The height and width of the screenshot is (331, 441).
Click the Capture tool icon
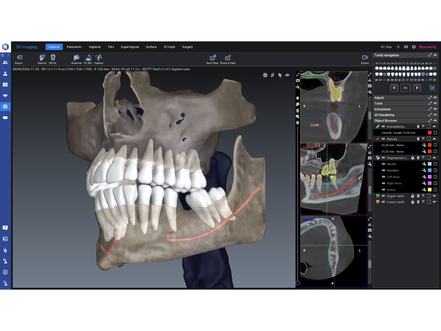[x=42, y=58]
